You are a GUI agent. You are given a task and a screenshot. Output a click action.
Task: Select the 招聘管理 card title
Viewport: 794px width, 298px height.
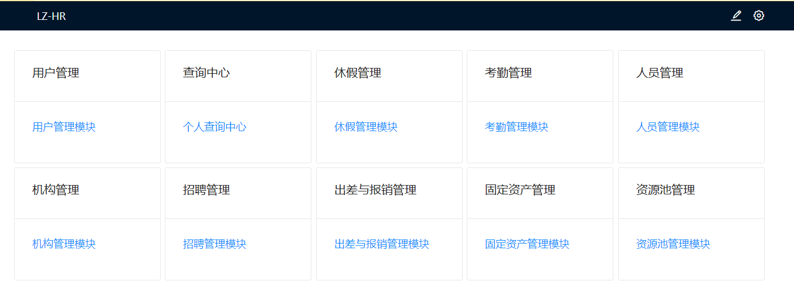coord(206,190)
